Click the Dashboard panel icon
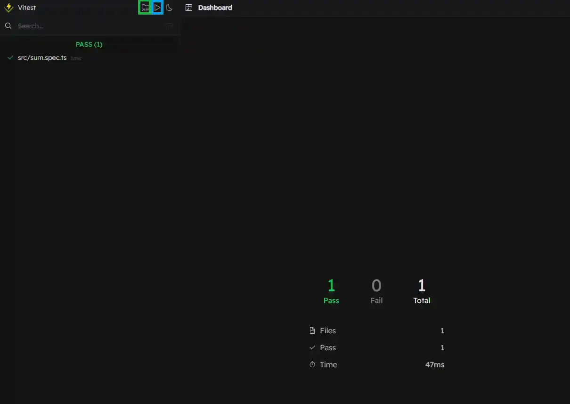Image resolution: width=570 pixels, height=404 pixels. coord(189,8)
